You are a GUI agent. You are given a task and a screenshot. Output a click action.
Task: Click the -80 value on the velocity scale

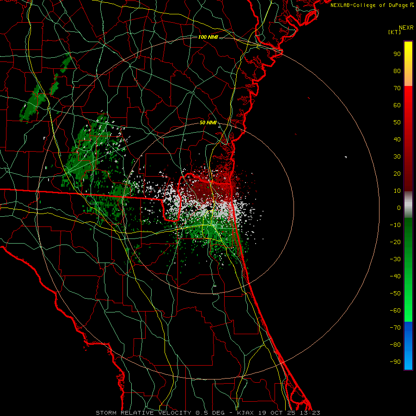click(x=395, y=345)
